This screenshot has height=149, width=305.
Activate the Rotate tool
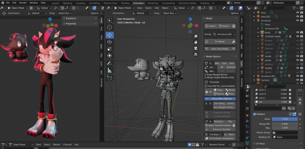[x=110, y=42]
